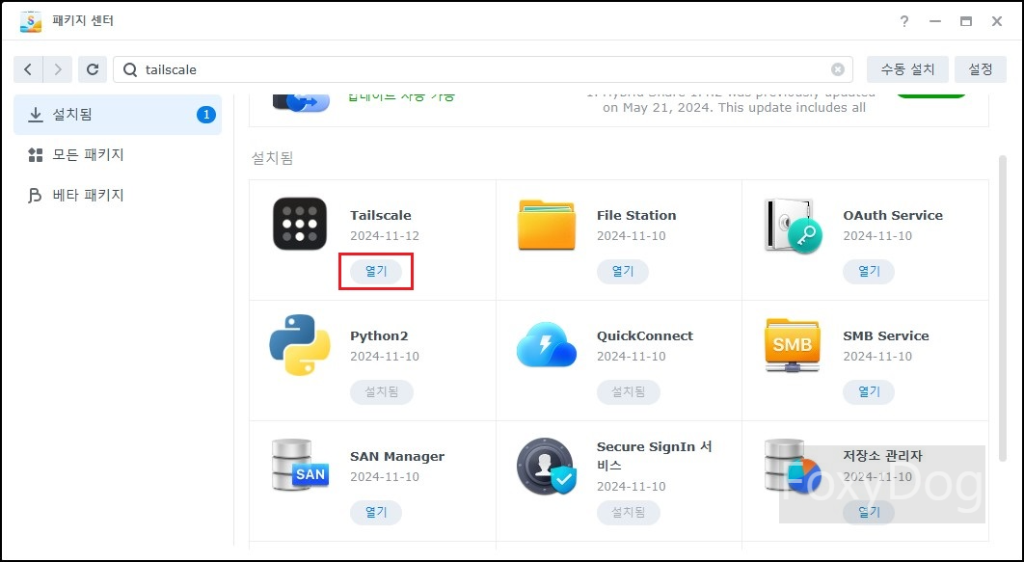This screenshot has width=1024, height=562.
Task: Click the File Station folder icon
Action: (x=547, y=225)
